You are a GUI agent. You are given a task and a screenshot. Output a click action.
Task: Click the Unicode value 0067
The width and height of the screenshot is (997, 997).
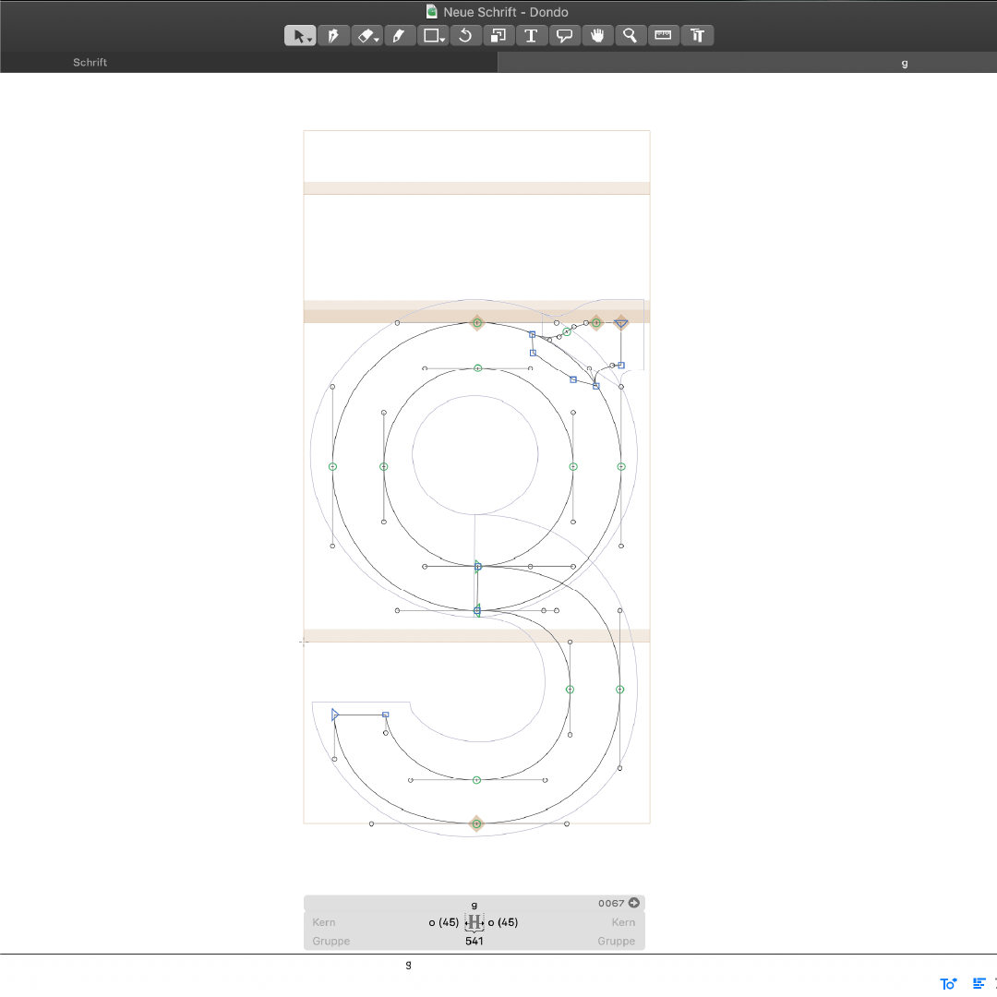point(611,903)
